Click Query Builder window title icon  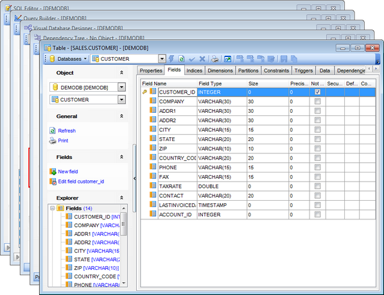tap(18, 18)
